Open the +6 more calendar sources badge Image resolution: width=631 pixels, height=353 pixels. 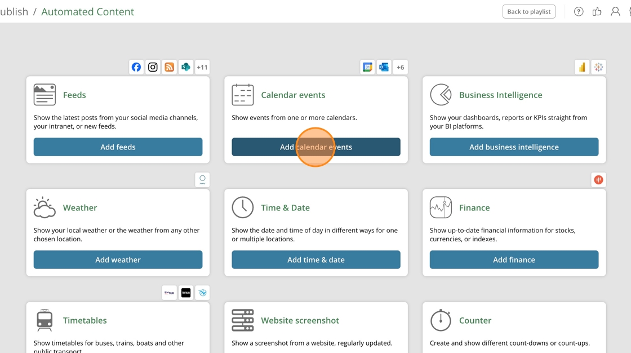tap(401, 67)
